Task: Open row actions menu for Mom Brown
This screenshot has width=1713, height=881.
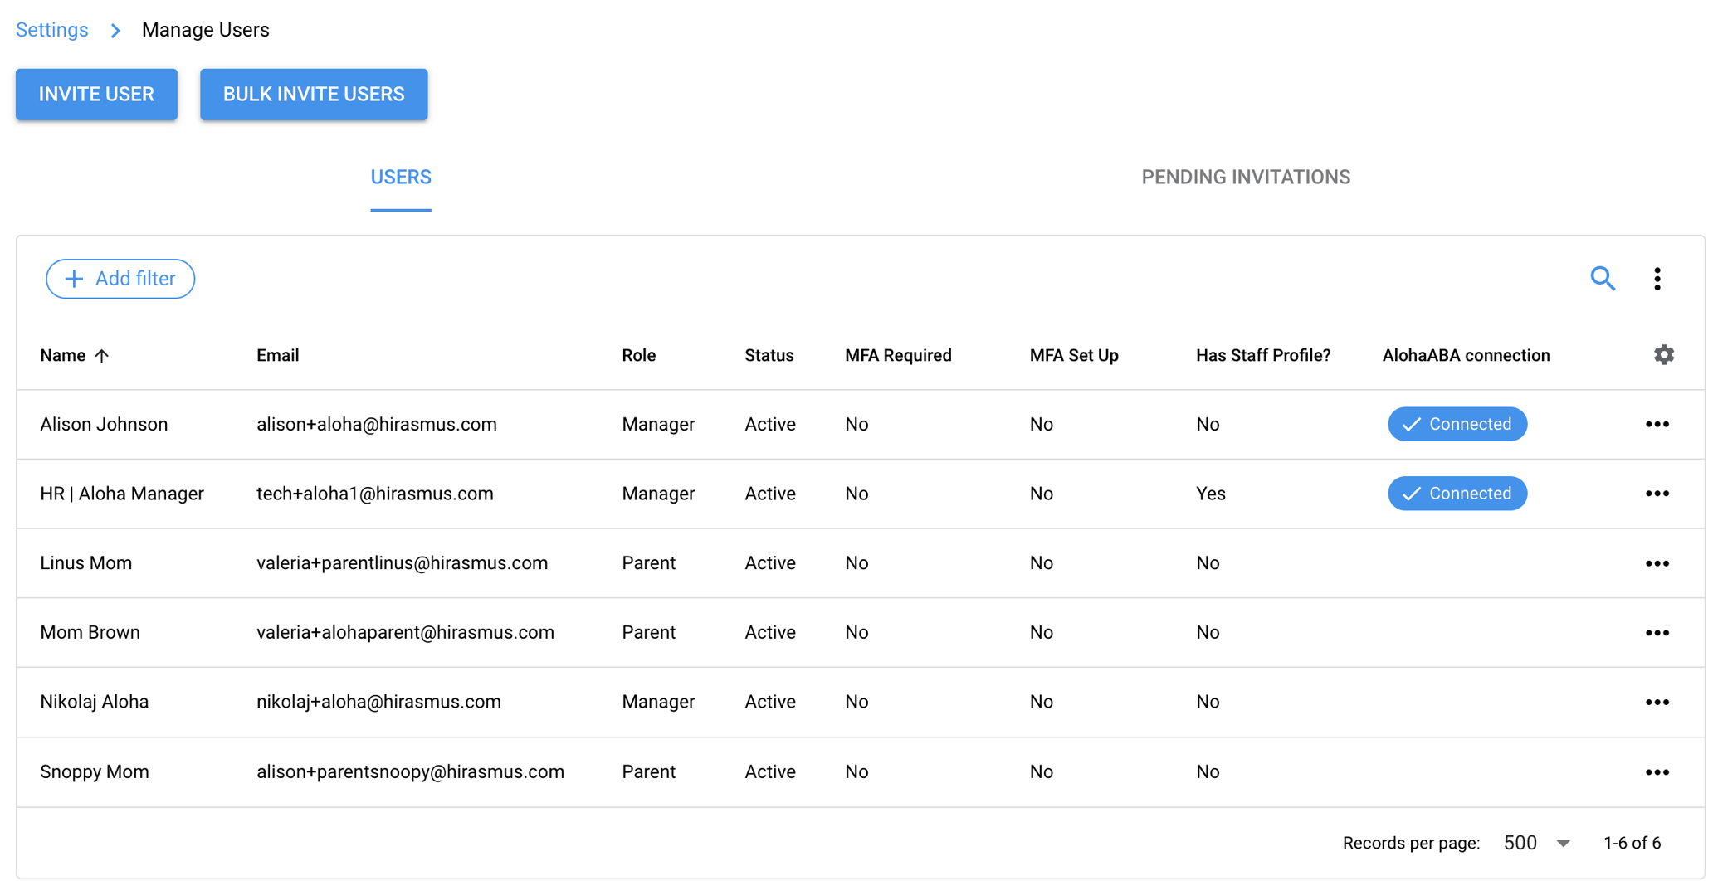Action: [1657, 632]
